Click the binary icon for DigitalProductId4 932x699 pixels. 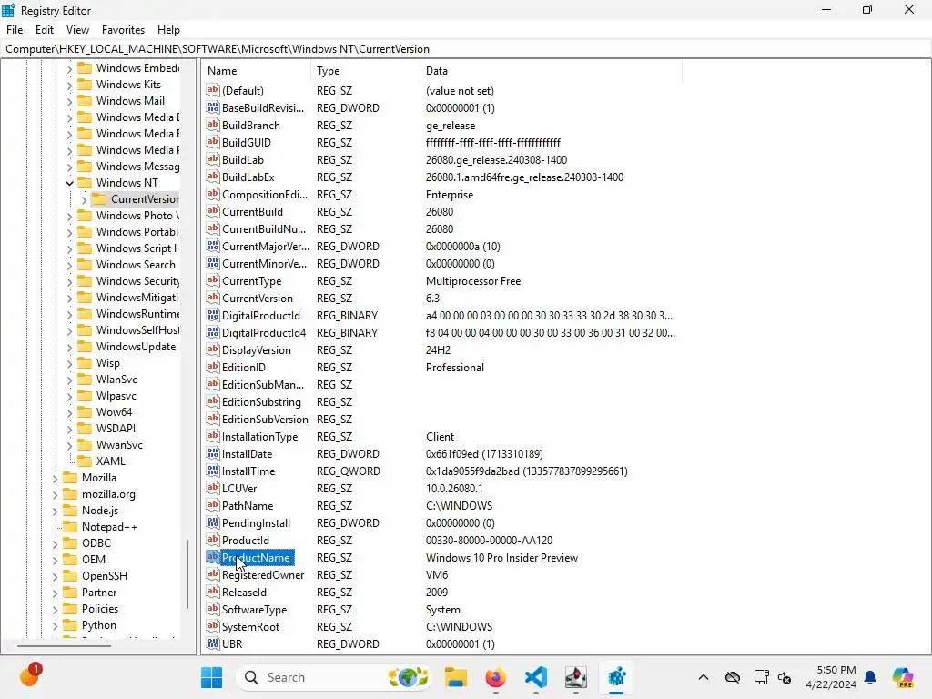click(x=213, y=332)
